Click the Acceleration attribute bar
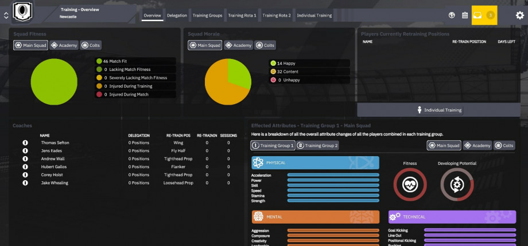The height and width of the screenshot is (246, 528). coord(333,175)
